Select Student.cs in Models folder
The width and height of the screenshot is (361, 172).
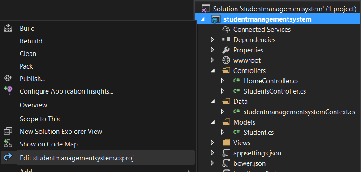click(x=258, y=133)
